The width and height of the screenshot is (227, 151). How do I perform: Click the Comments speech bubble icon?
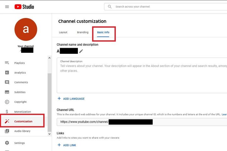coord(7,82)
